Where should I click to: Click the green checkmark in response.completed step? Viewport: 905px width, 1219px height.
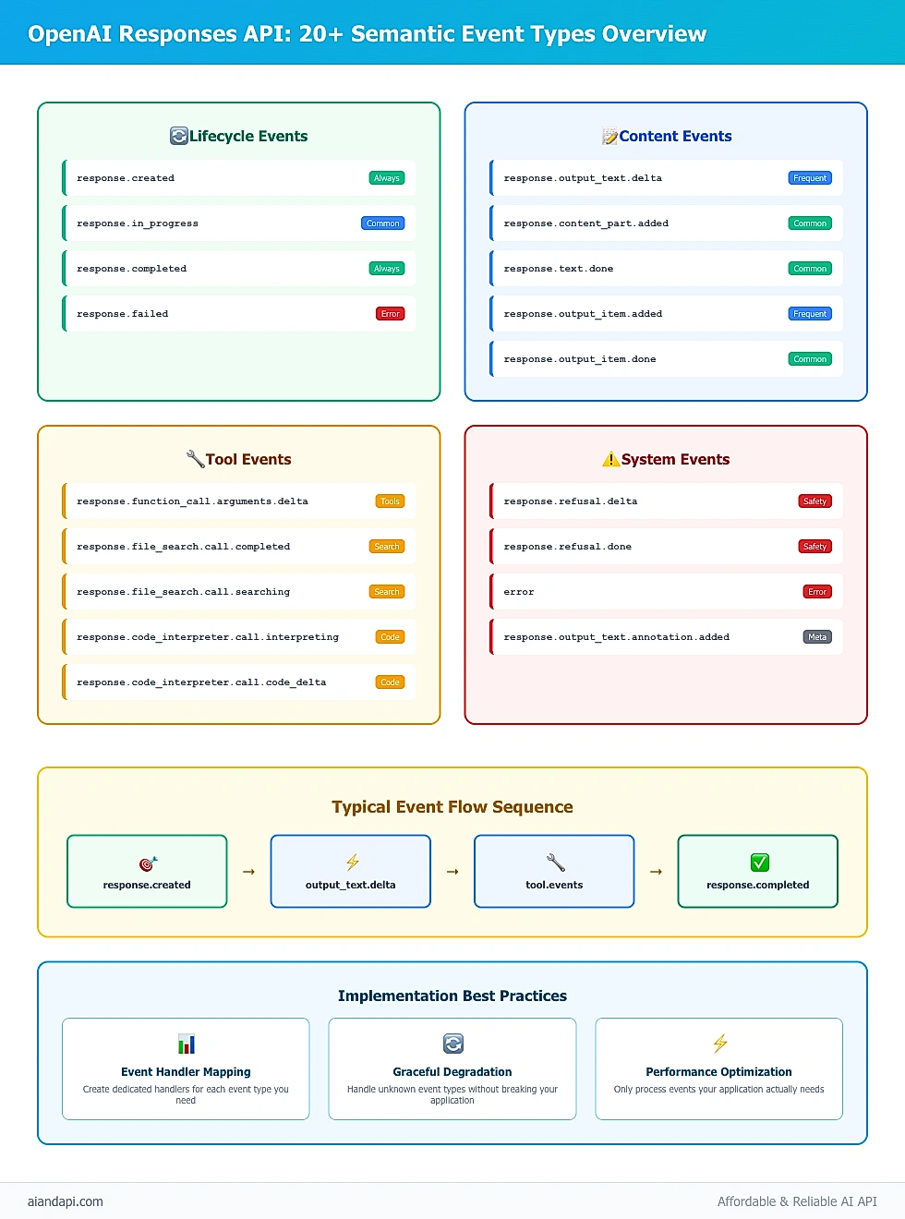(759, 863)
